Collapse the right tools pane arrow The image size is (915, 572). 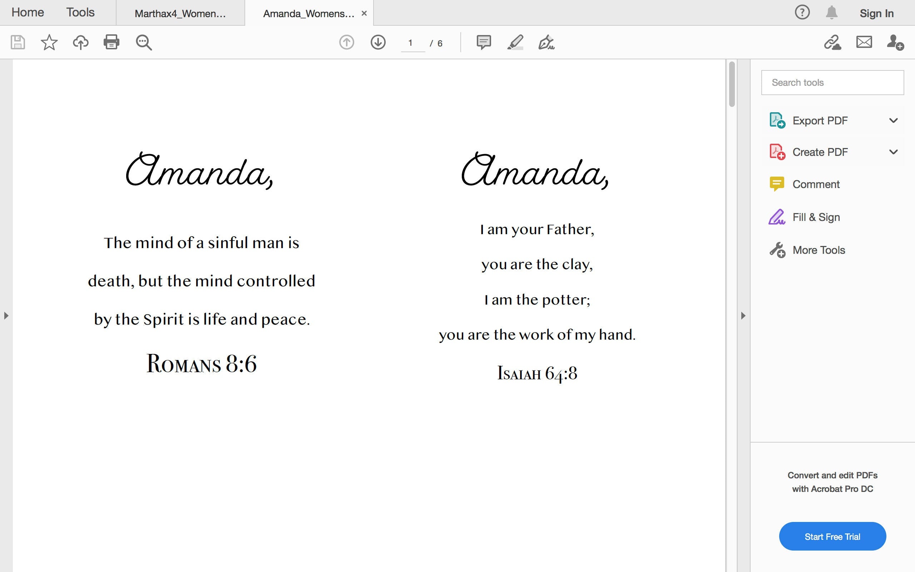coord(743,316)
